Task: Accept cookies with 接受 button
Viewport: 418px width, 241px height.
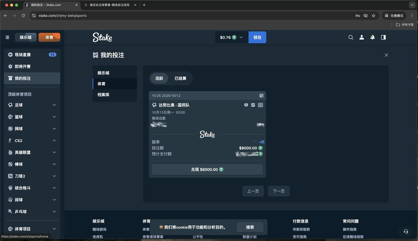Action: pyautogui.click(x=250, y=227)
